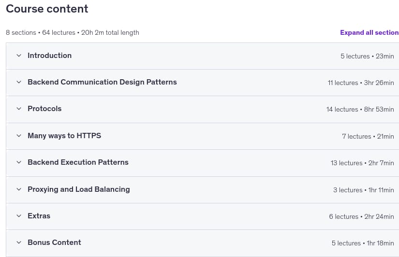Click Backend Execution Patterns title
This screenshot has height=257, width=399.
pos(78,162)
